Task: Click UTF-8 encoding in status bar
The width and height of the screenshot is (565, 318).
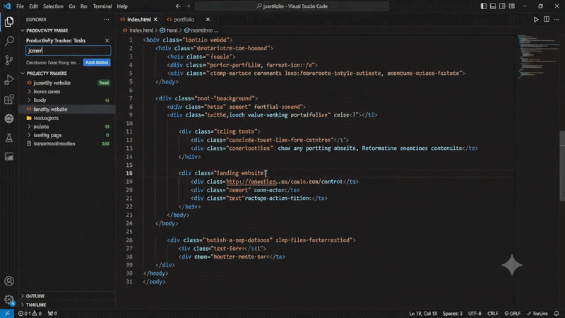Action: tap(475, 314)
